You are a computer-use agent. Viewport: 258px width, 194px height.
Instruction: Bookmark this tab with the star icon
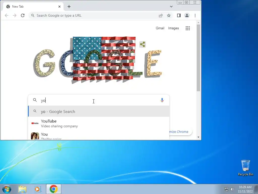(169, 15)
